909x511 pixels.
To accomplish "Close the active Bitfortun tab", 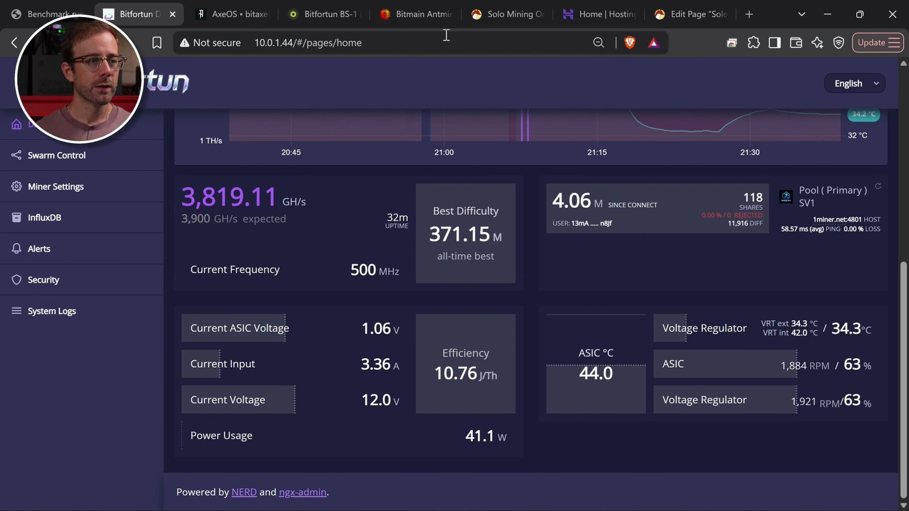I will tap(172, 14).
